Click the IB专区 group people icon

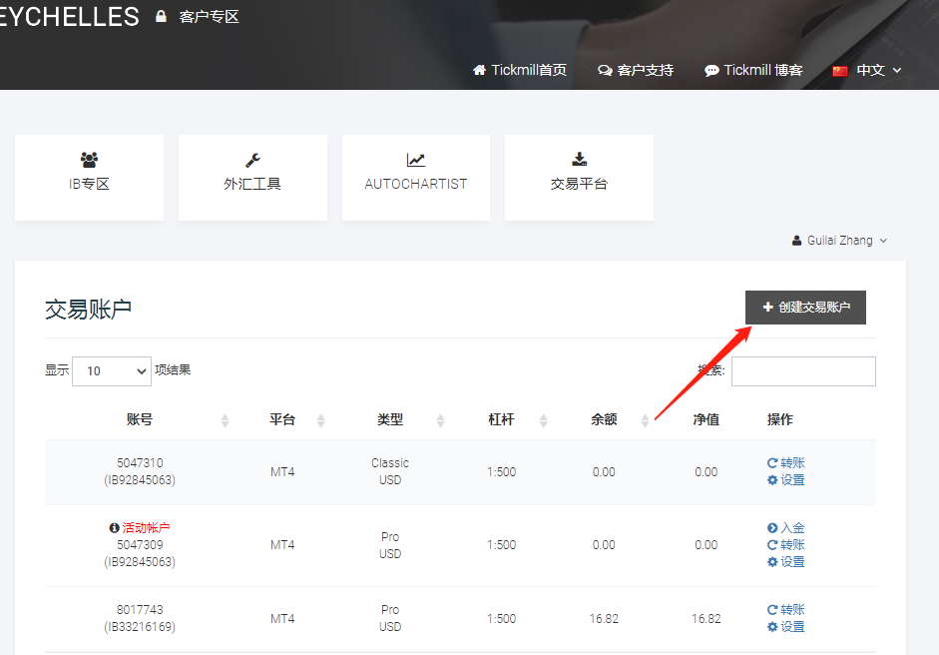pos(89,160)
